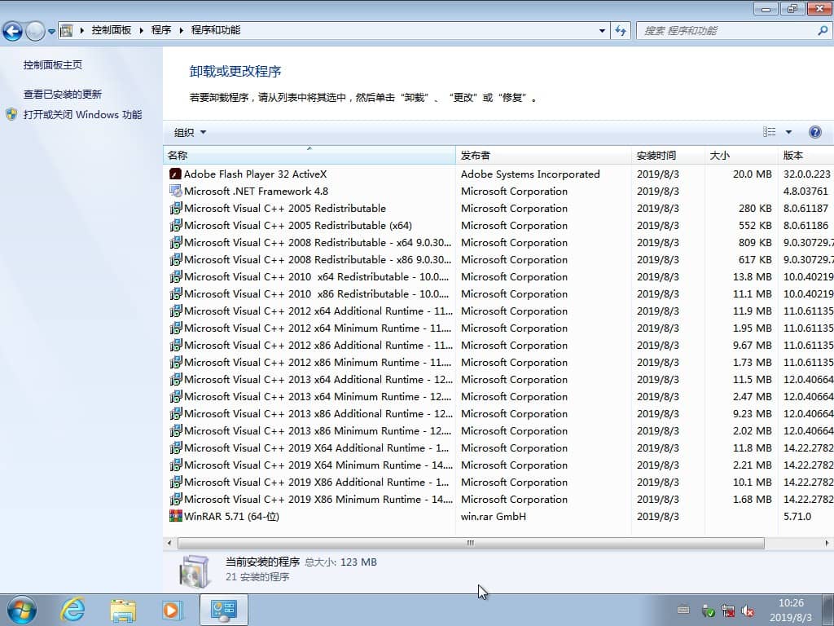Click shield icon next to Windows 功能
Viewport: 834px width, 626px height.
(11, 114)
